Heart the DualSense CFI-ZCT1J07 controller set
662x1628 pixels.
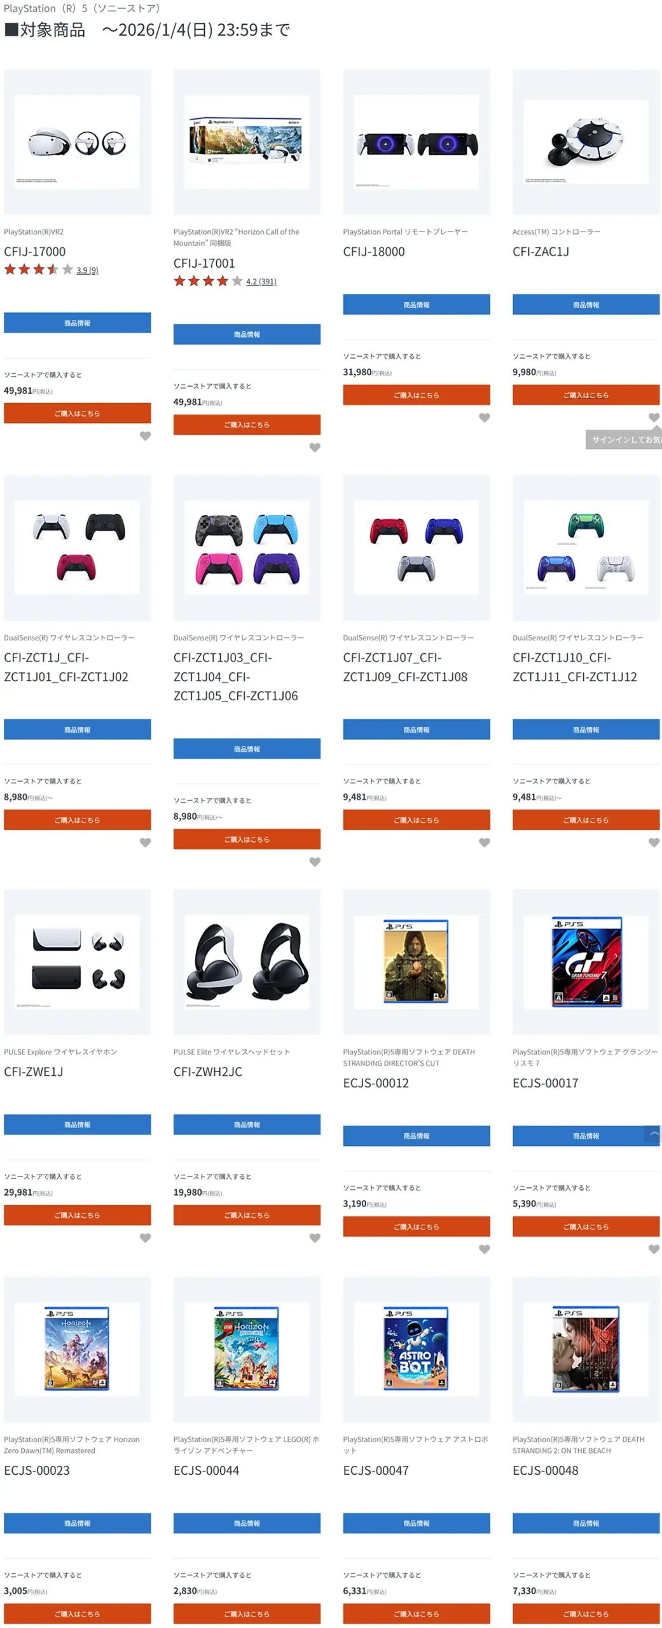click(x=484, y=842)
